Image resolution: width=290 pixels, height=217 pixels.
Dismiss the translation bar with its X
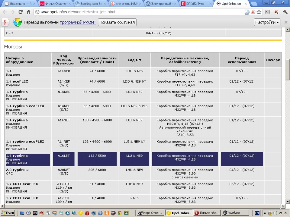[x=286, y=22]
